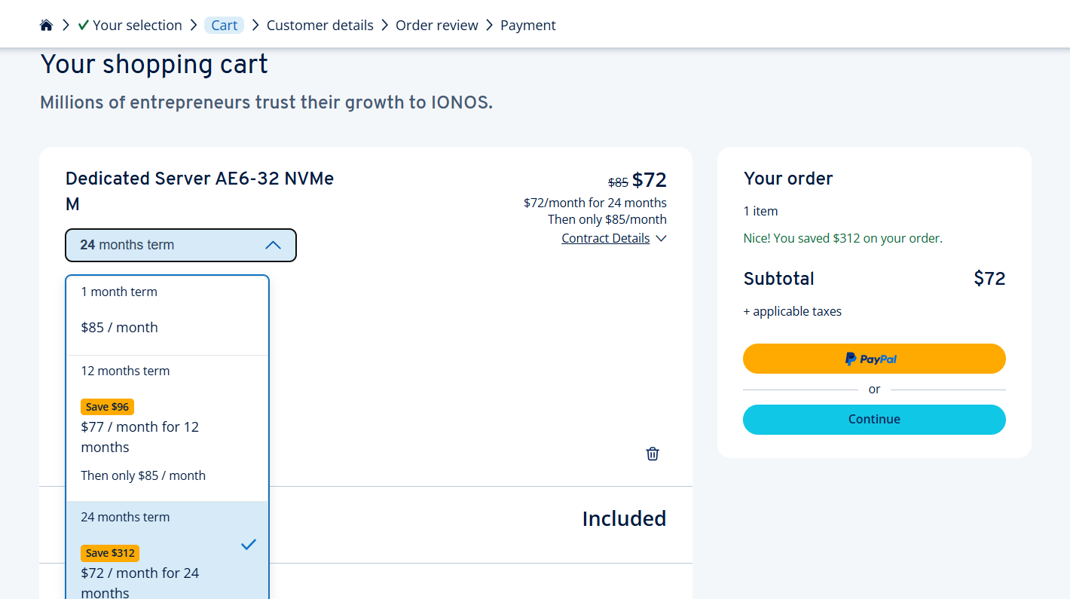Choose the 24 months term option
Viewport: 1070px width, 599px height.
pos(167,551)
